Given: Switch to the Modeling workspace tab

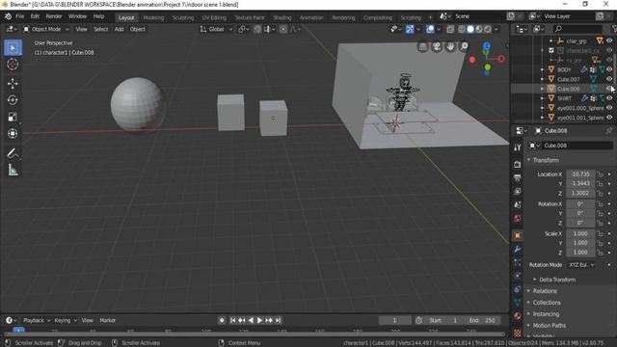Looking at the screenshot, I should 153,17.
